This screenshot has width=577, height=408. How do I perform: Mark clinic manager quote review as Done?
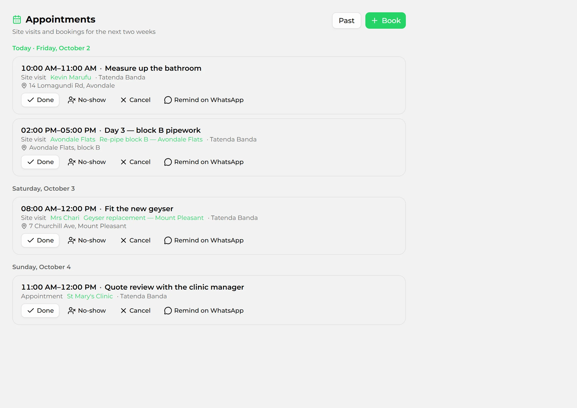coord(40,311)
